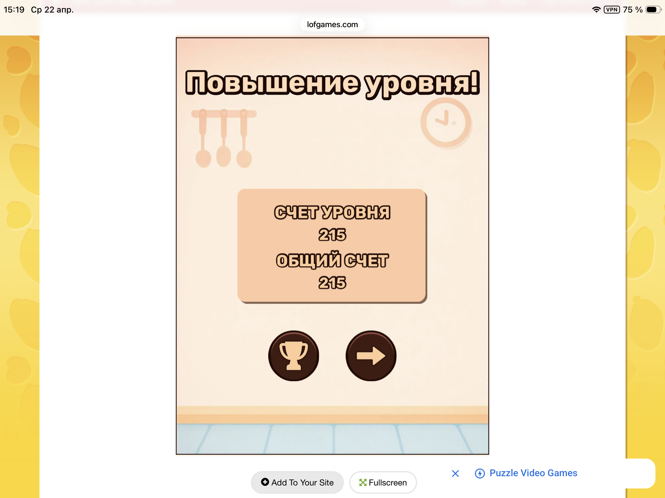The height and width of the screenshot is (498, 665).
Task: Tap the battery icon in status bar
Action: [x=653, y=10]
